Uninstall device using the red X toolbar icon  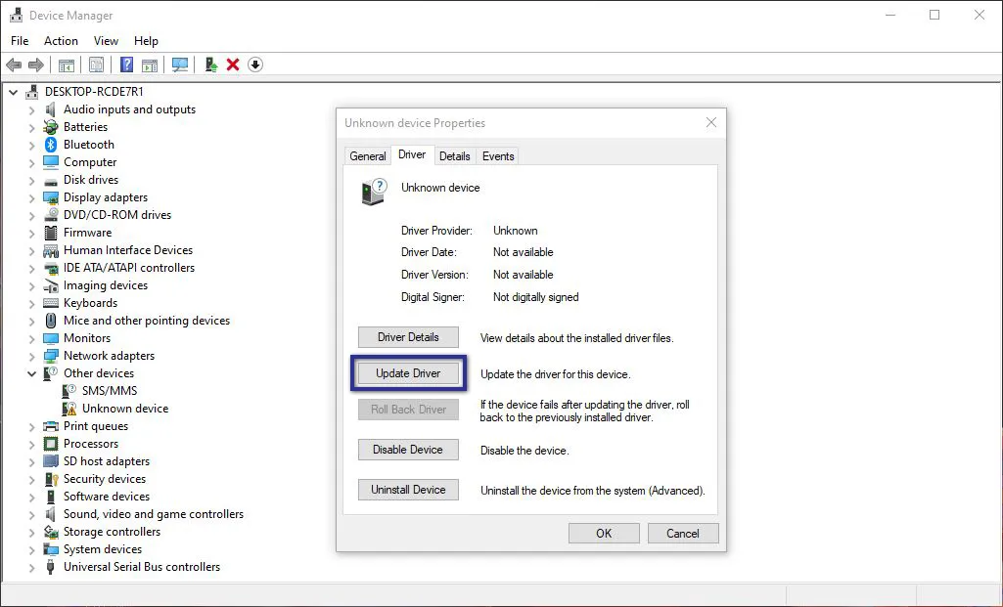(235, 65)
